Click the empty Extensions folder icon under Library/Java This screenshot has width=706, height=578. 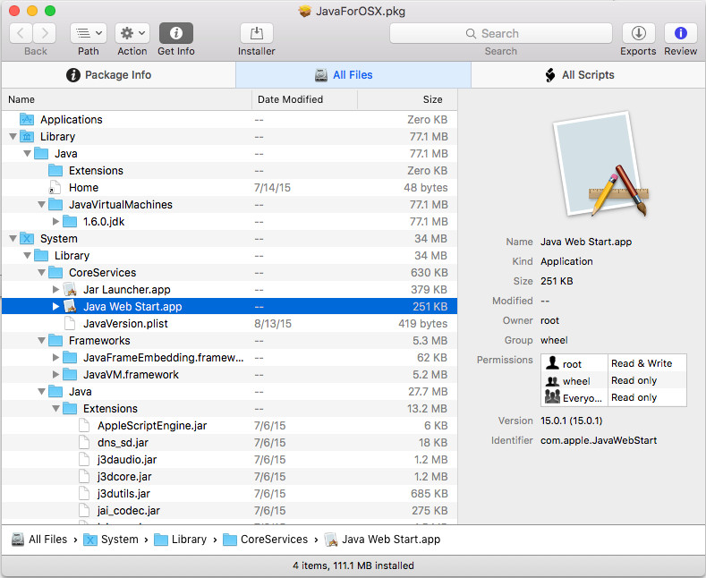pyautogui.click(x=55, y=171)
